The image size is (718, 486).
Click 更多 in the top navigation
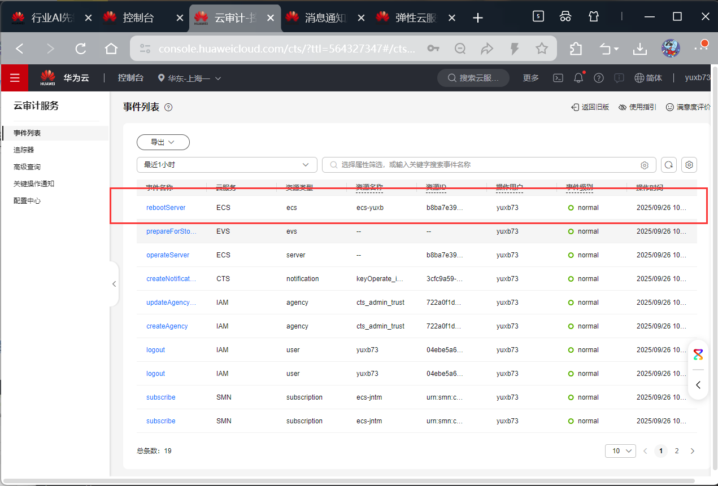point(531,78)
